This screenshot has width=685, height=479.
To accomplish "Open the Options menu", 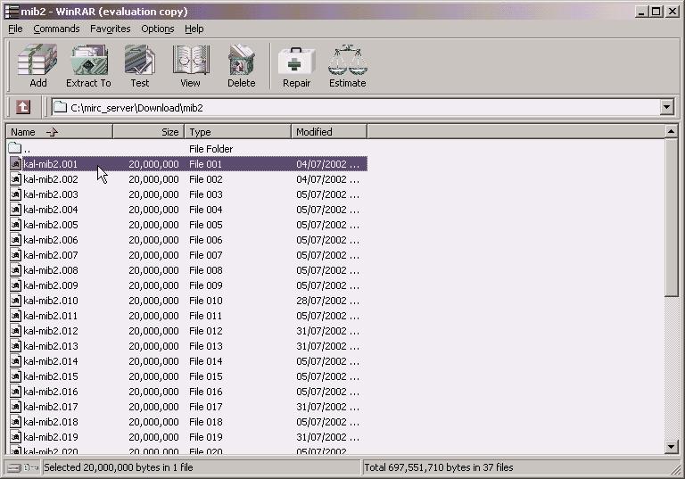I will [157, 29].
